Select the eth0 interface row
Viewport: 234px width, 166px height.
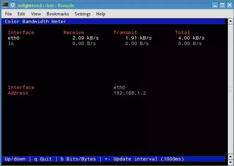click(14, 38)
